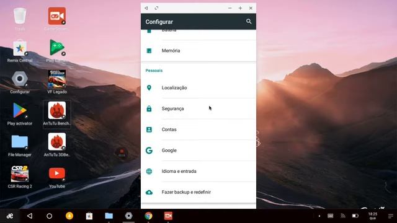Click the rotate/fullscreen icon in window title bar
The width and height of the screenshot is (397, 223).
coord(156,8)
